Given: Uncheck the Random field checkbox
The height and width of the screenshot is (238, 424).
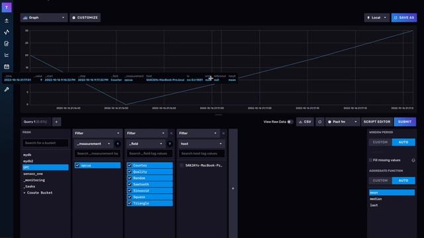Looking at the screenshot, I should tap(130, 178).
